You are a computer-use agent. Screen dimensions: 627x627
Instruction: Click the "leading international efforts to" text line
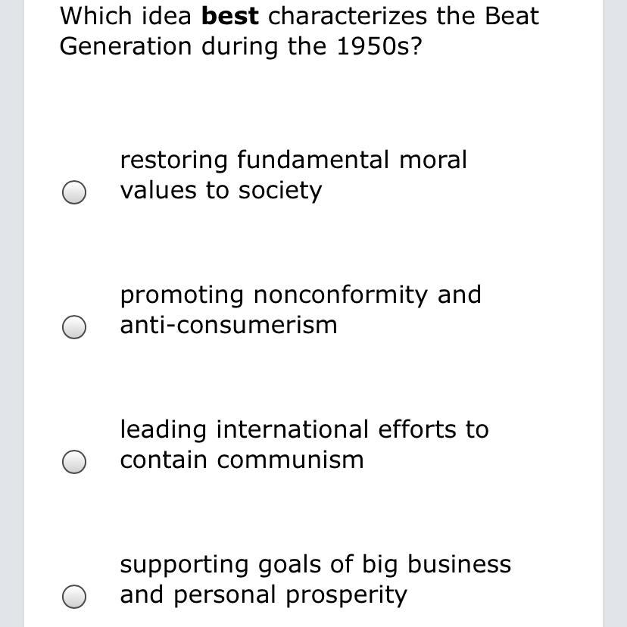(x=304, y=429)
